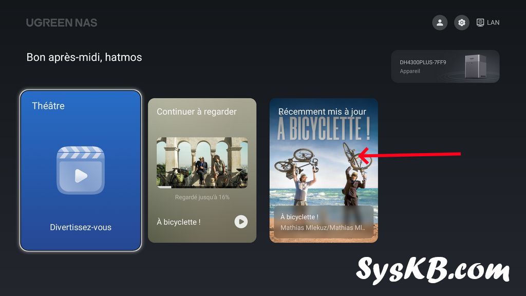Open the settings gear icon
Viewport: 526px width, 296px height.
click(462, 23)
